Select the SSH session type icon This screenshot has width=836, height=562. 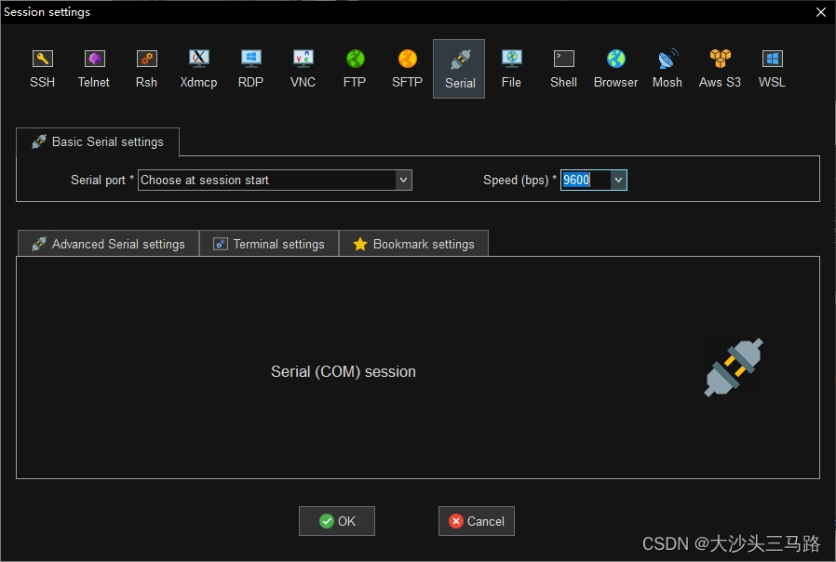coord(42,69)
